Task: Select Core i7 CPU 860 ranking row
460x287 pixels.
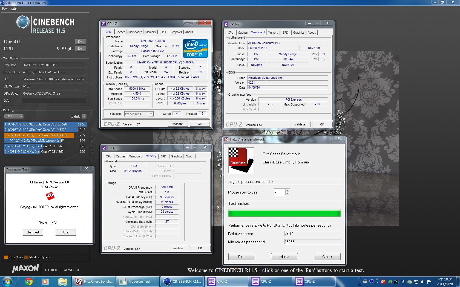Action: pyautogui.click(x=45, y=152)
